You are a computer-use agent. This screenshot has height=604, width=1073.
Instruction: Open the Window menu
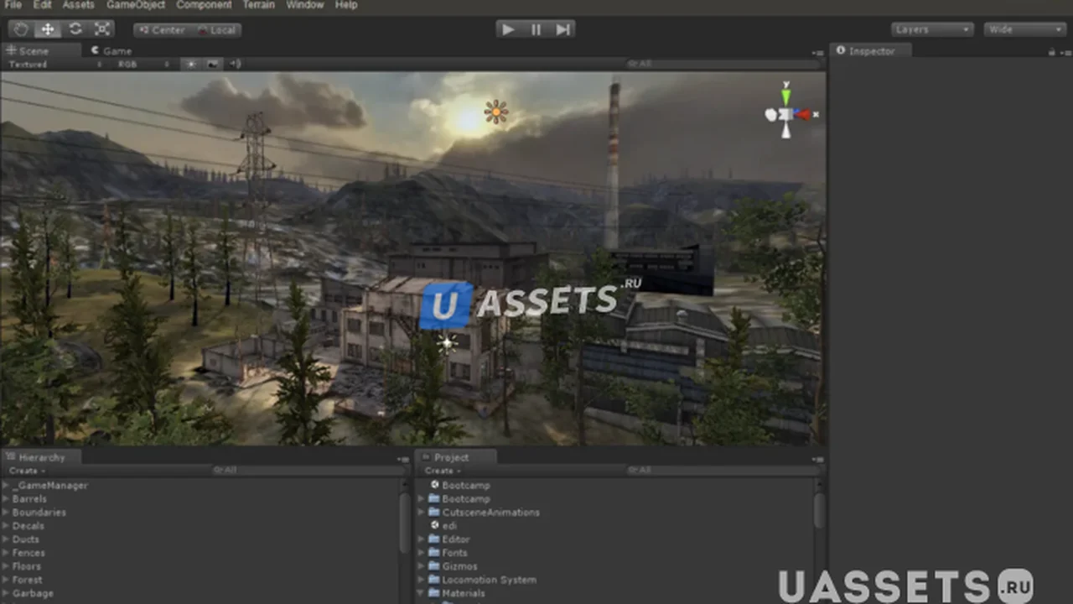click(305, 5)
